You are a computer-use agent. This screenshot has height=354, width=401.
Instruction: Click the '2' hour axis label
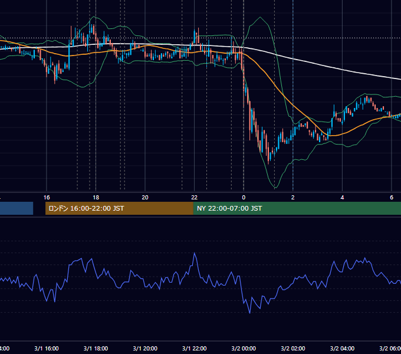pyautogui.click(x=293, y=198)
